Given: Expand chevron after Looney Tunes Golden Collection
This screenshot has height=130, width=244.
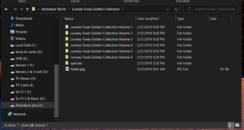Looking at the screenshot, I should pos(123,9).
